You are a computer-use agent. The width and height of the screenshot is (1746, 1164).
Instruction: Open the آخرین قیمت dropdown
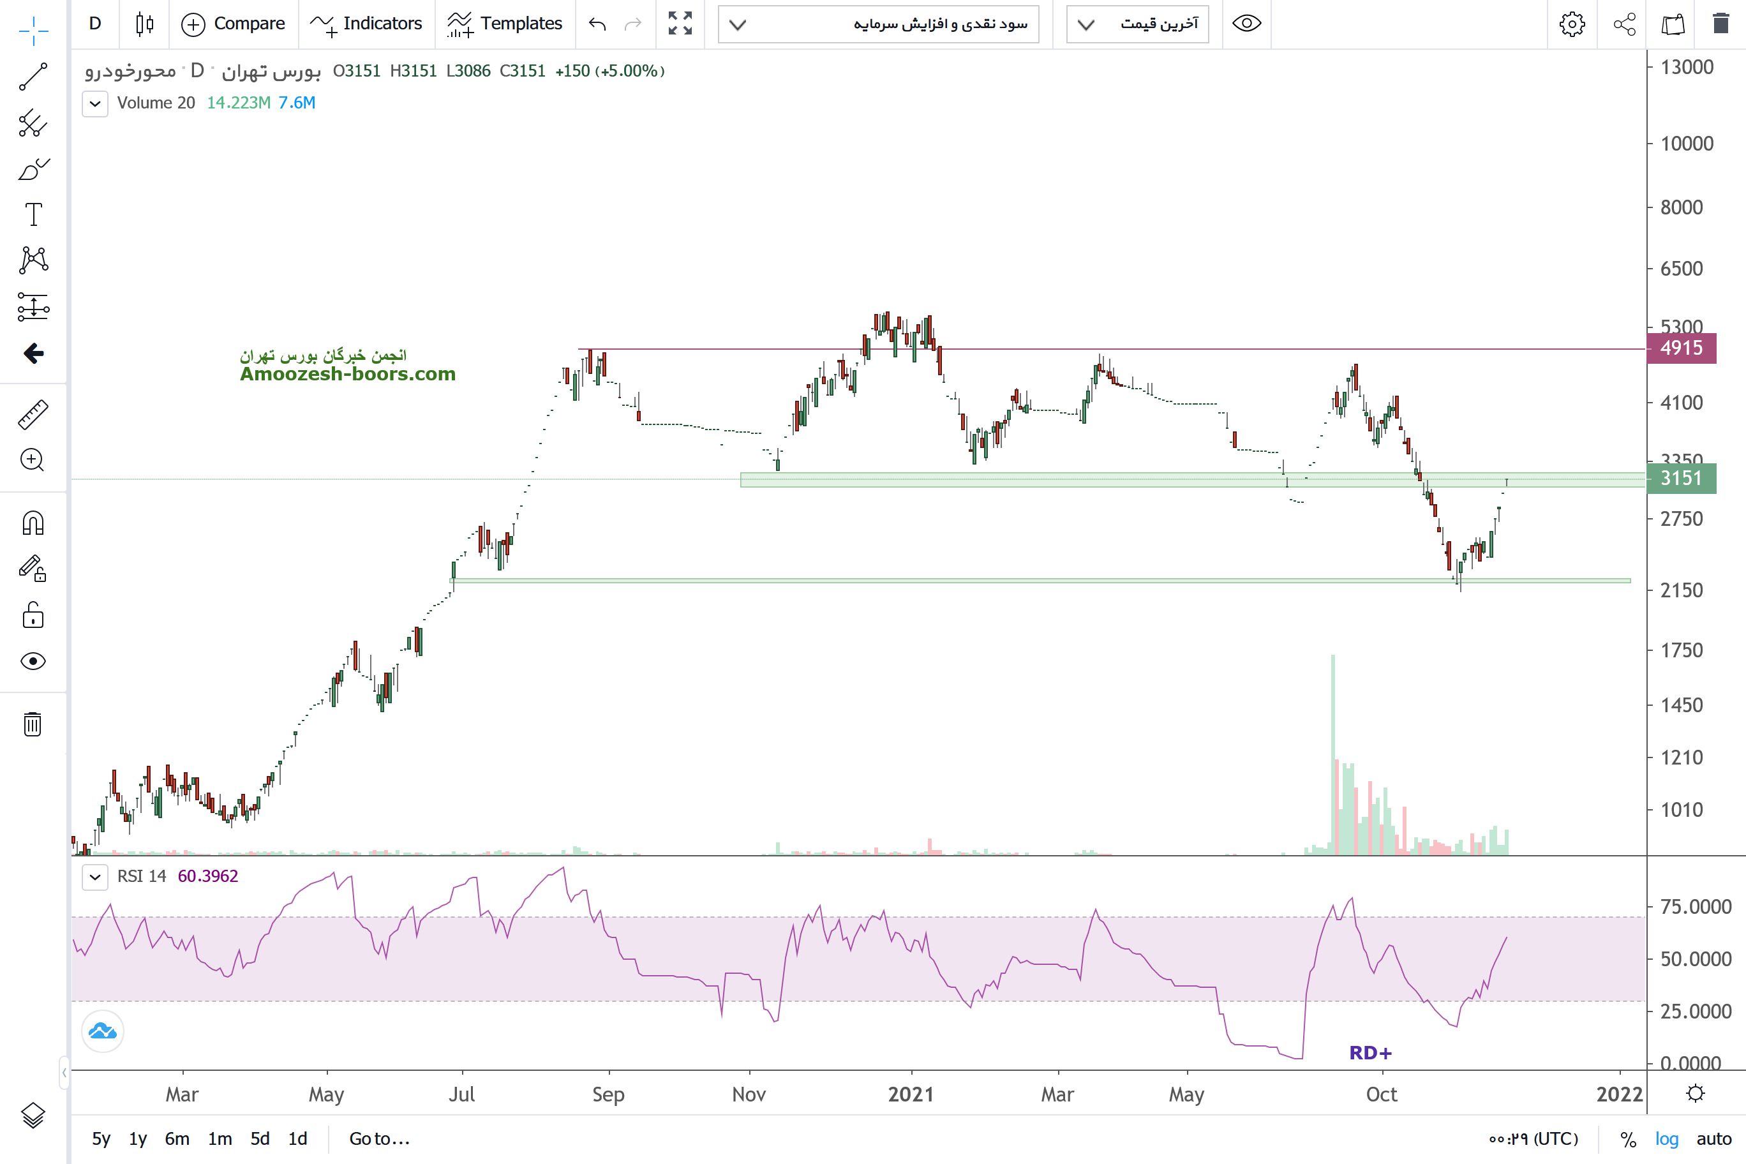(x=1137, y=24)
